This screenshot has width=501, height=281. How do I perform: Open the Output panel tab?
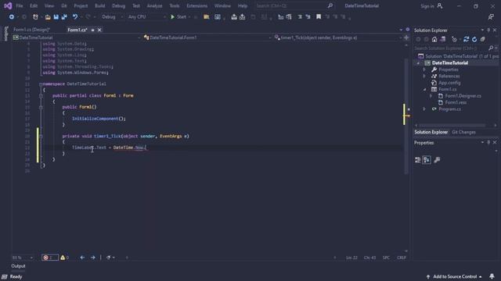coord(18,266)
